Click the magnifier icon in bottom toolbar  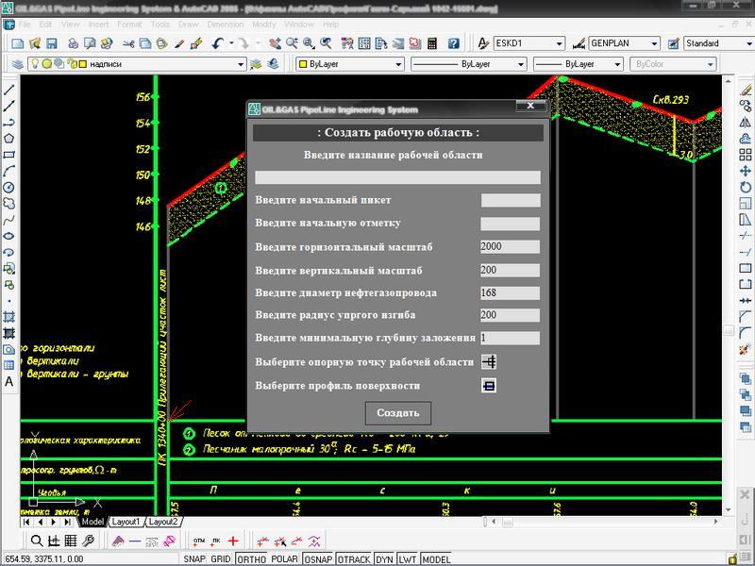36,541
